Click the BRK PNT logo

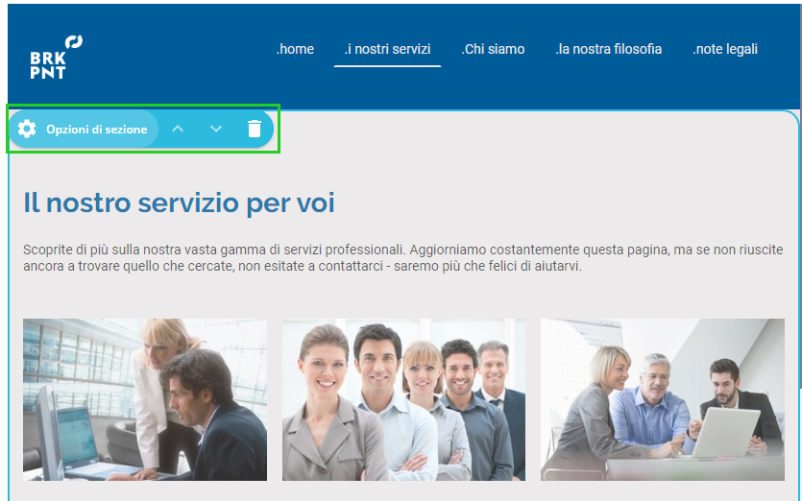(56, 57)
